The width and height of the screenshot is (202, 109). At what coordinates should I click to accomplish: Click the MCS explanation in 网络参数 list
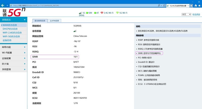pos(147,71)
